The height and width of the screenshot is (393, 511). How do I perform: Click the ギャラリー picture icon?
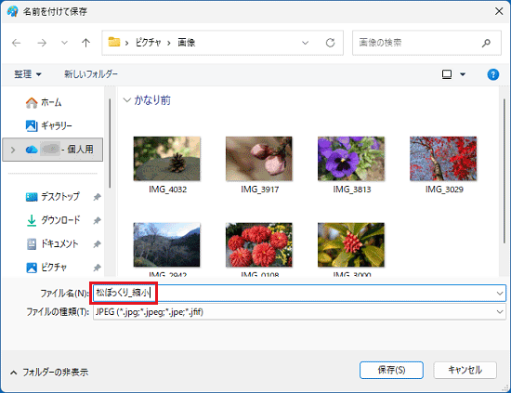tap(32, 125)
